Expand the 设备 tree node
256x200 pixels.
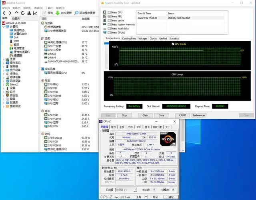[x=4, y=88]
